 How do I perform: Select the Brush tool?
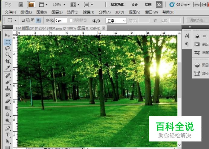point(8,82)
